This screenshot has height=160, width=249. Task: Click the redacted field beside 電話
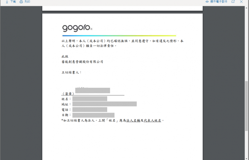[x=90, y=109]
